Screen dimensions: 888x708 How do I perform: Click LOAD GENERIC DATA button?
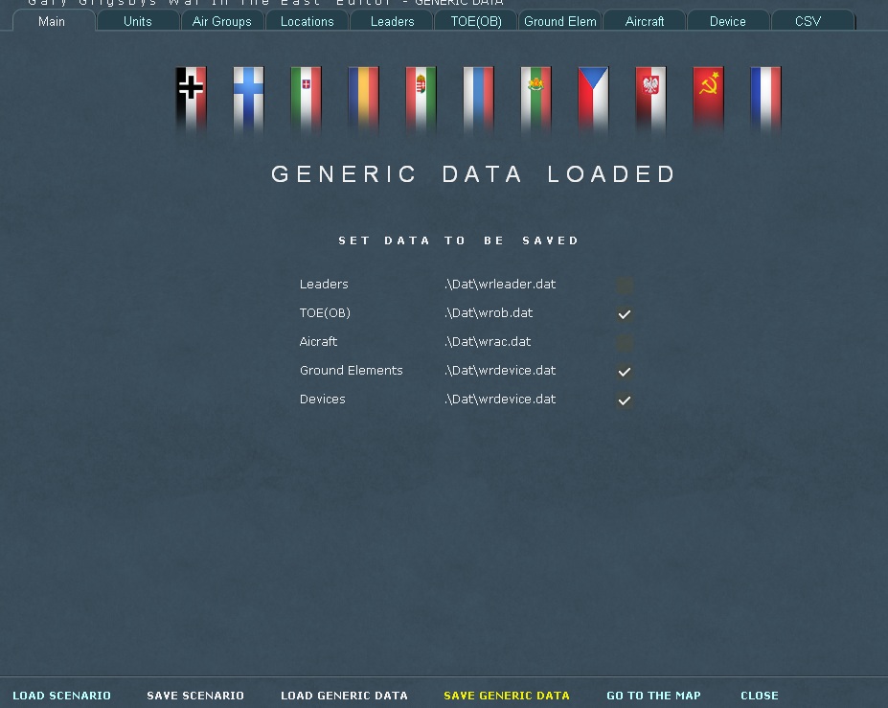[344, 696]
